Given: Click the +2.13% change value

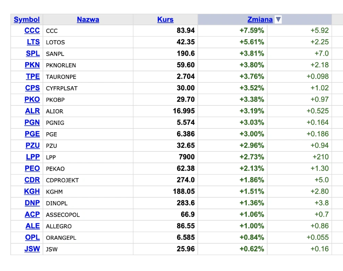Looking at the screenshot, I should (x=252, y=168).
